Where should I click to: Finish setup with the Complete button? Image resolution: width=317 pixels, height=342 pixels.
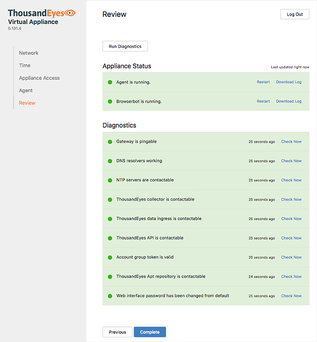[150, 332]
